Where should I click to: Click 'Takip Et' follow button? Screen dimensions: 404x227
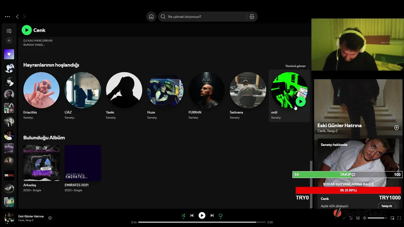(387, 206)
